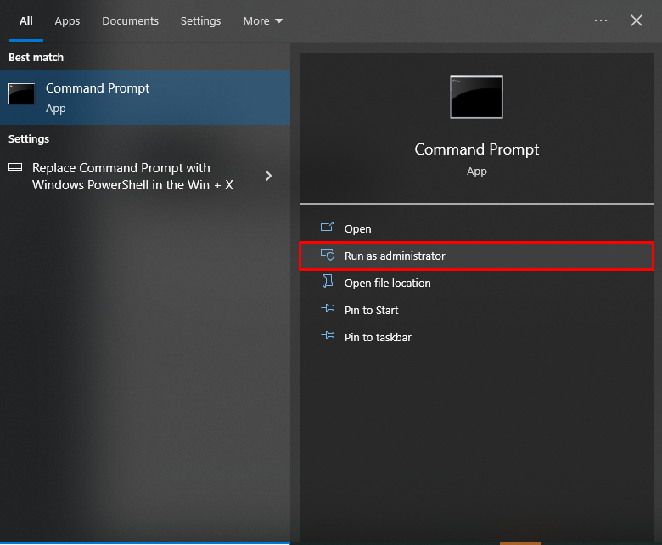Open the three-dot options menu
This screenshot has height=545, width=662.
click(601, 20)
